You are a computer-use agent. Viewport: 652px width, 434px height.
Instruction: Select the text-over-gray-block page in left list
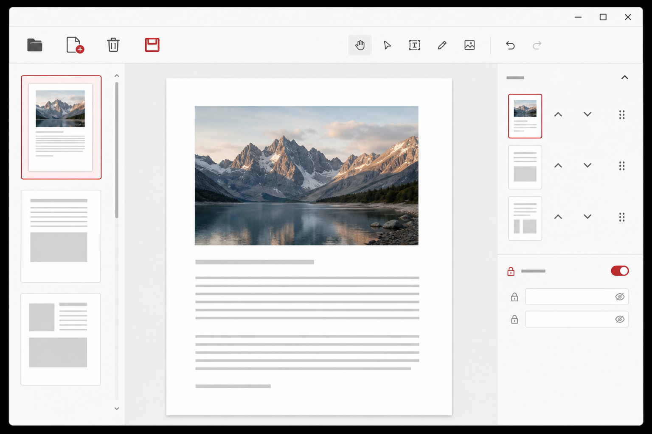61,236
